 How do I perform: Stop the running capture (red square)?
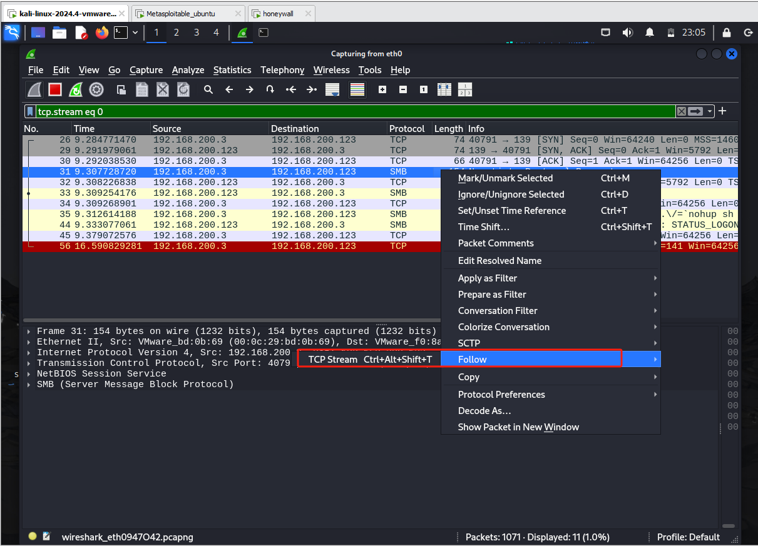pos(55,89)
